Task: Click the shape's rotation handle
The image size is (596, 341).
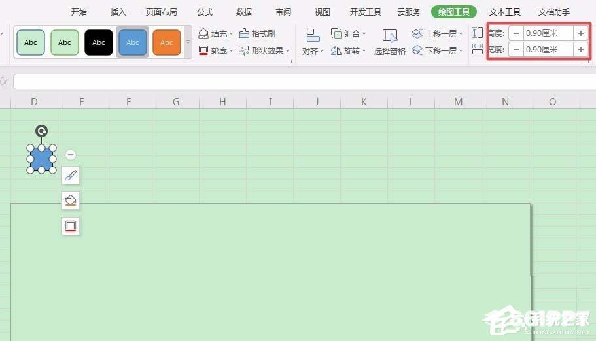Action: click(41, 131)
